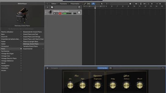Mute the Steinway Grand Piano track

54,13
